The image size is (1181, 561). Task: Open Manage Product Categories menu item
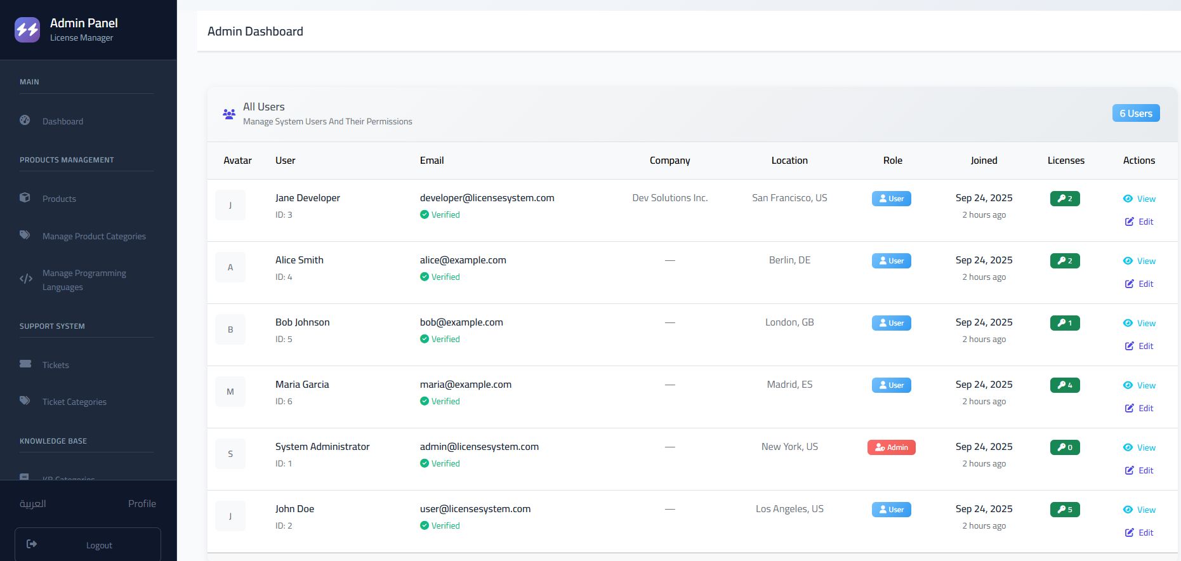tap(94, 236)
